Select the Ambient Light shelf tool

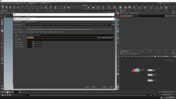coord(145,8)
